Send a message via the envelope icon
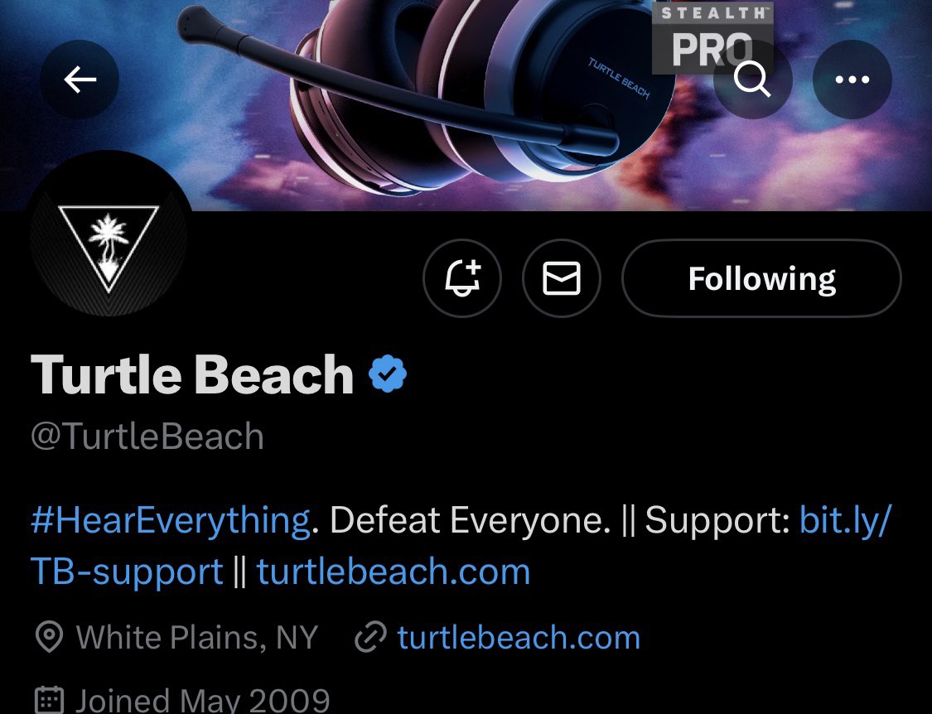 pos(562,278)
